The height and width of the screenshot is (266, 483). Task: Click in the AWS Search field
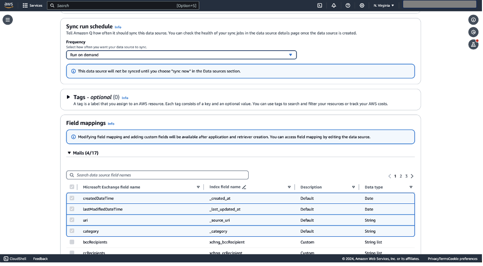click(x=123, y=6)
